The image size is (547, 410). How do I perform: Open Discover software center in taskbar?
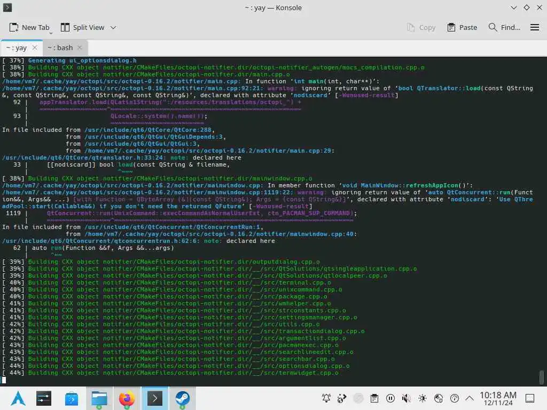click(71, 398)
